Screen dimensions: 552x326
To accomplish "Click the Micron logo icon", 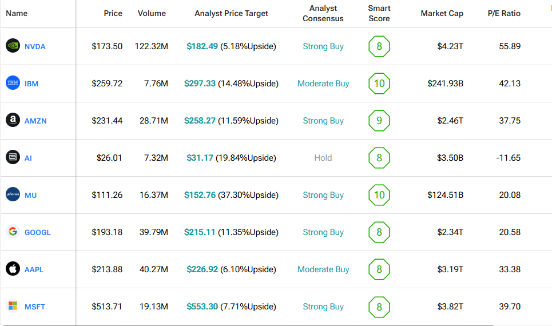I will 13,194.
